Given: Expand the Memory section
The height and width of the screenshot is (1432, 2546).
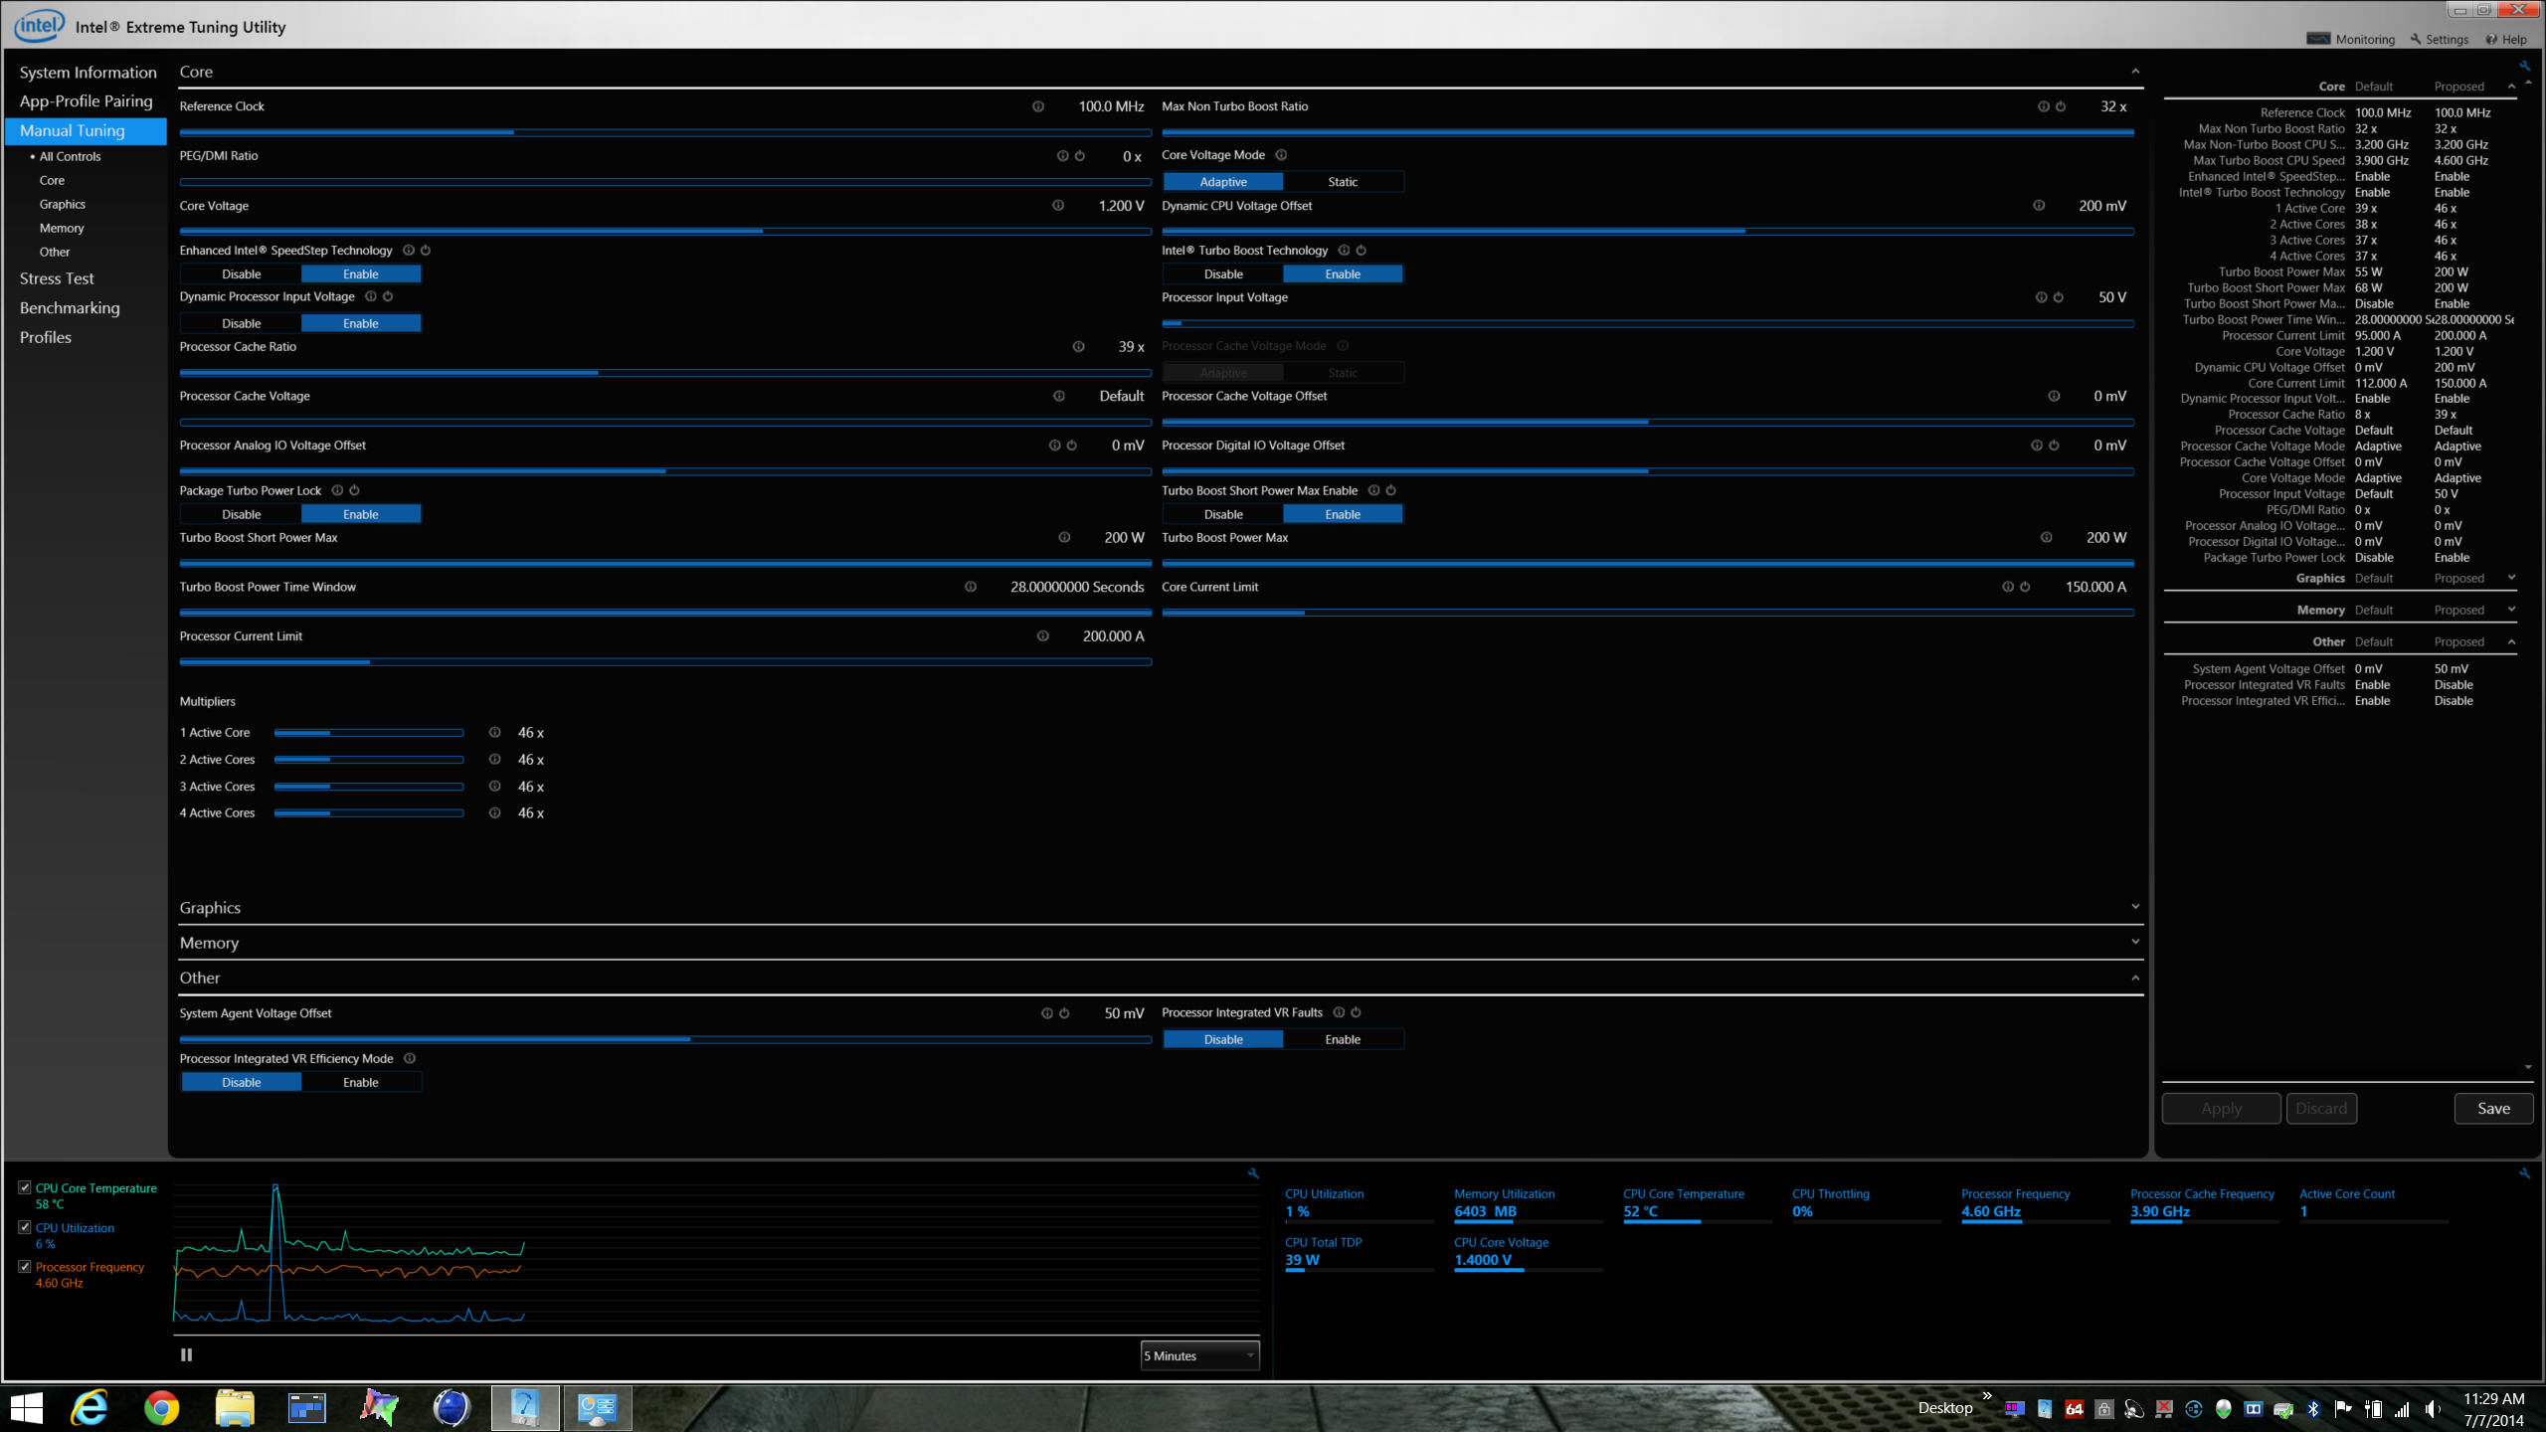Looking at the screenshot, I should [2134, 942].
